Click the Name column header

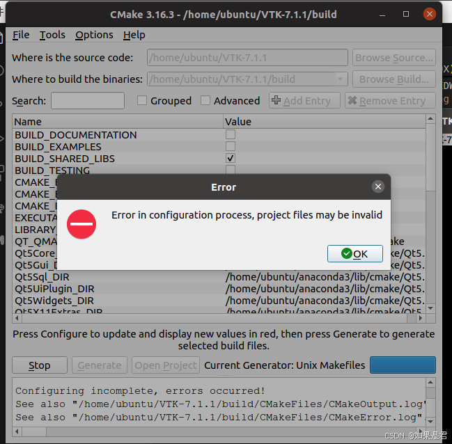coord(118,122)
